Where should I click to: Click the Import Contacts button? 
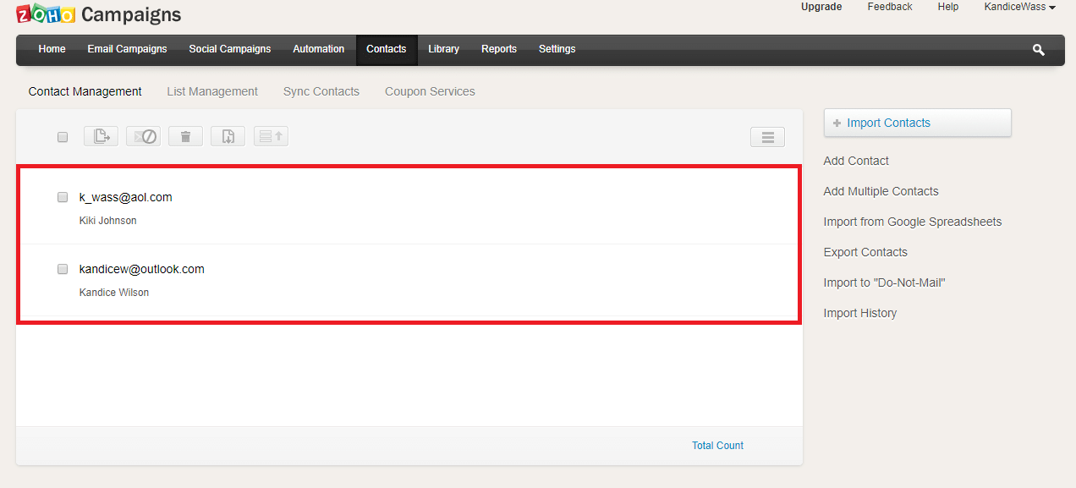(918, 123)
